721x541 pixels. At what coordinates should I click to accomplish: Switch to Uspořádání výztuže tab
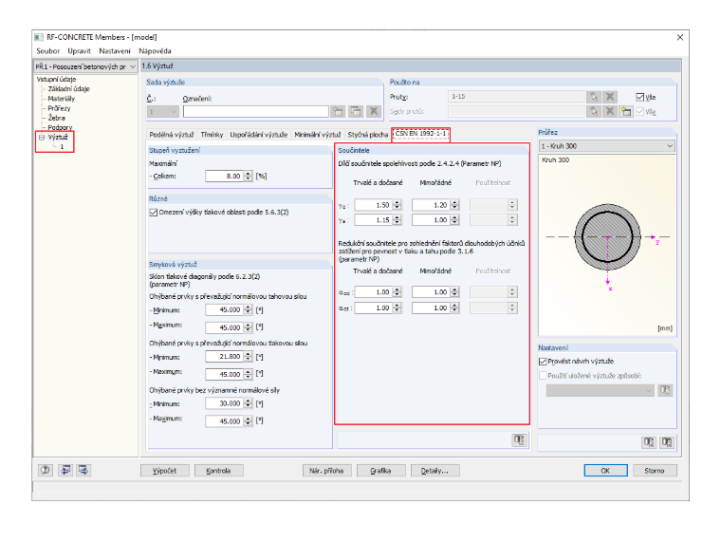pyautogui.click(x=258, y=135)
